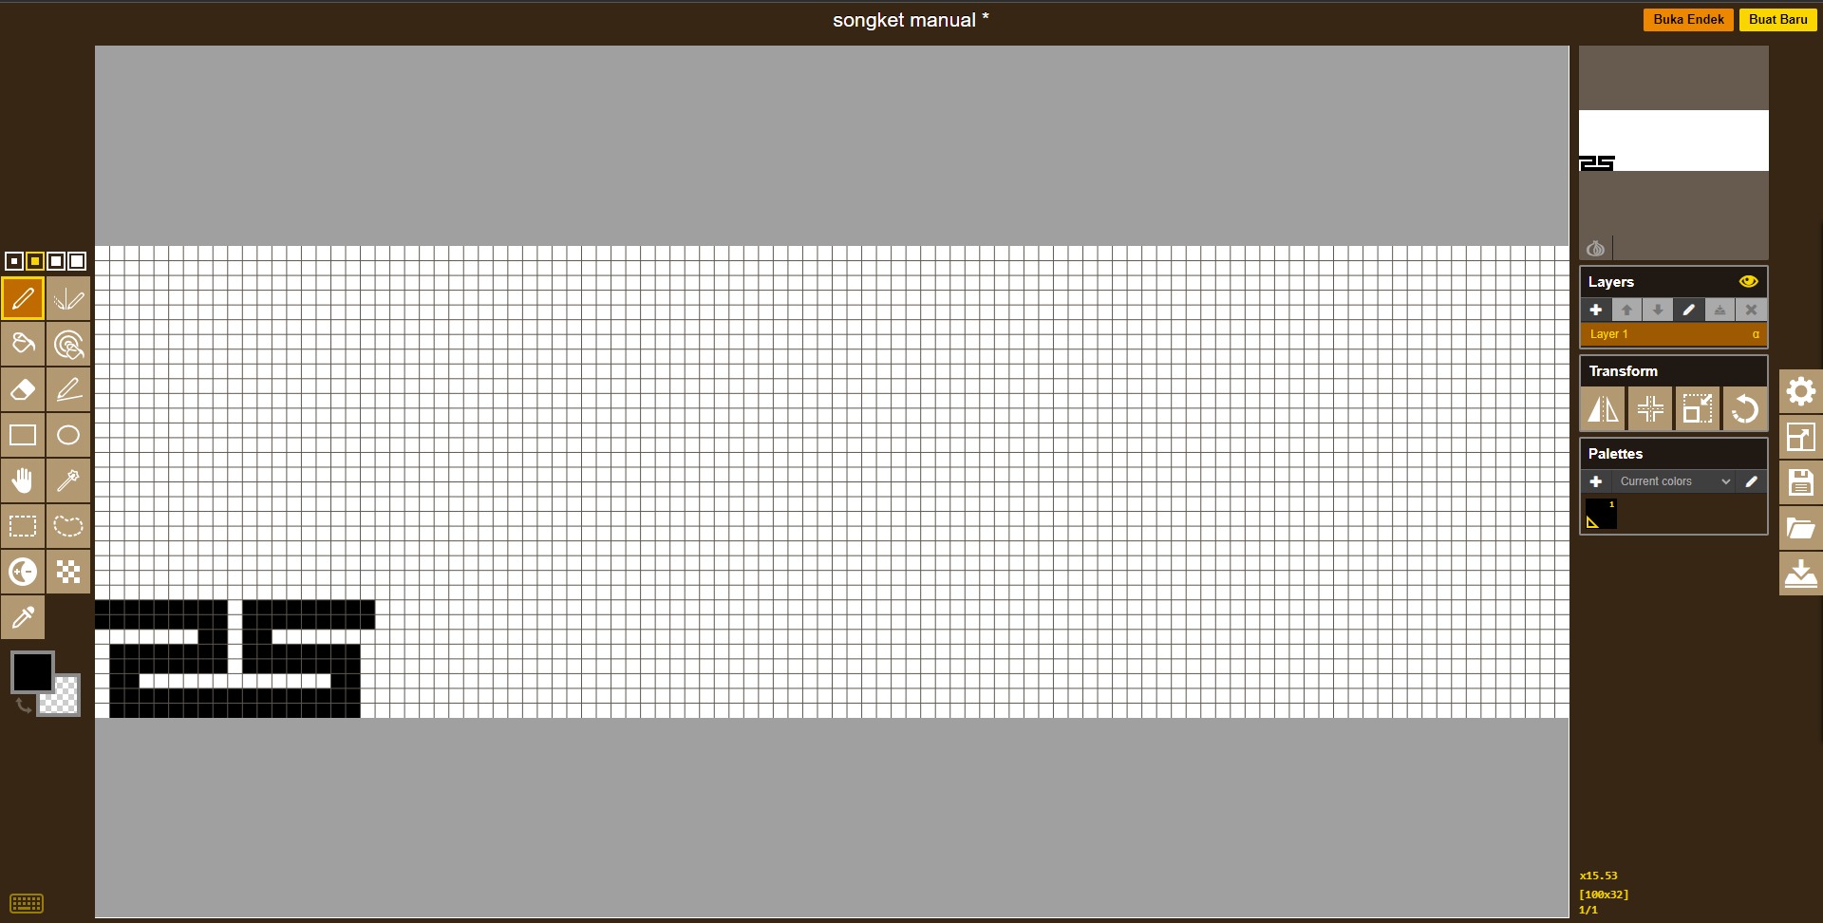Open the Current colors palette dropdown
The image size is (1823, 923).
1674,481
